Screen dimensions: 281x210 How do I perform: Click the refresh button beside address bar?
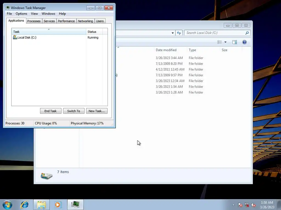coord(179,33)
